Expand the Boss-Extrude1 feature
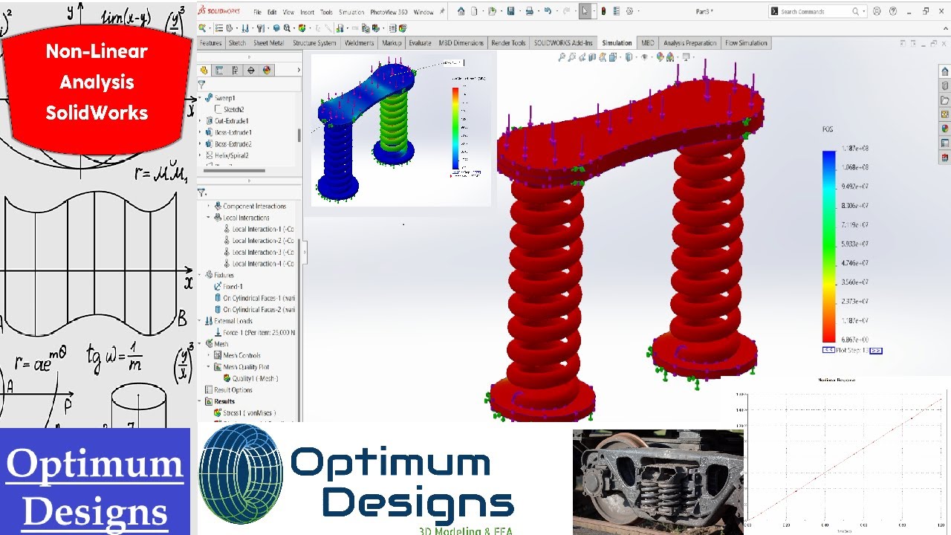 click(201, 132)
